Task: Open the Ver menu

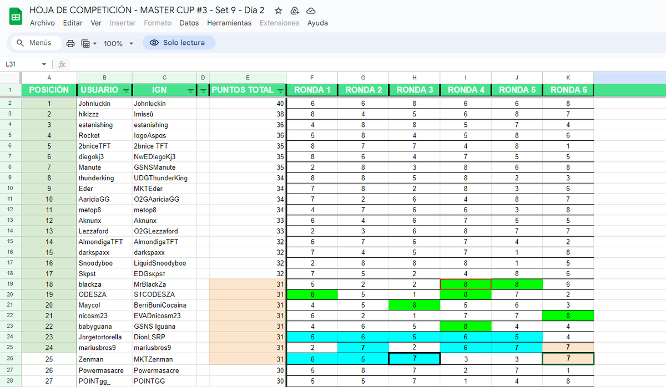Action: tap(96, 23)
